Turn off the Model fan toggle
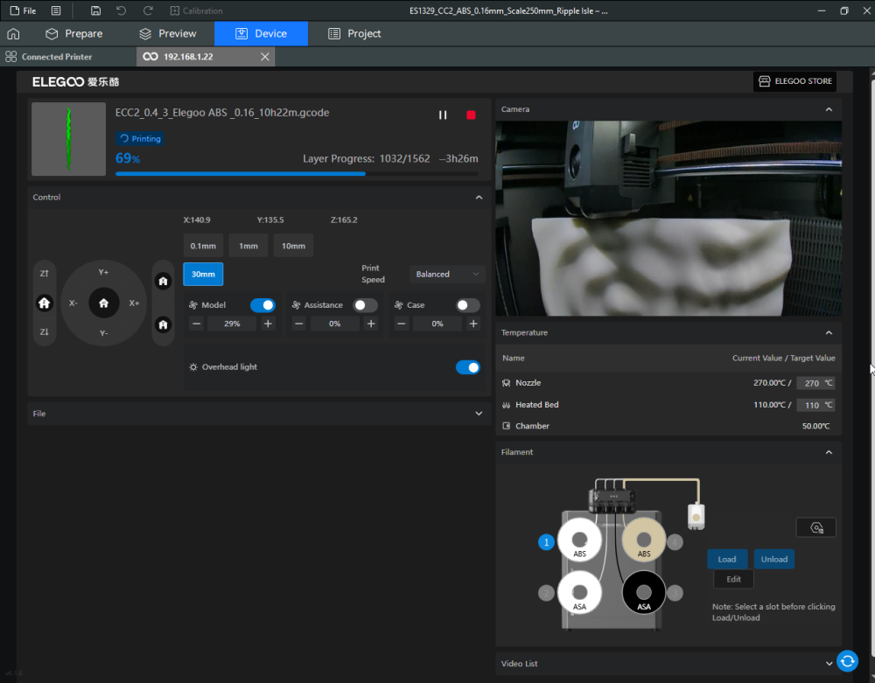This screenshot has height=683, width=875. [x=262, y=305]
